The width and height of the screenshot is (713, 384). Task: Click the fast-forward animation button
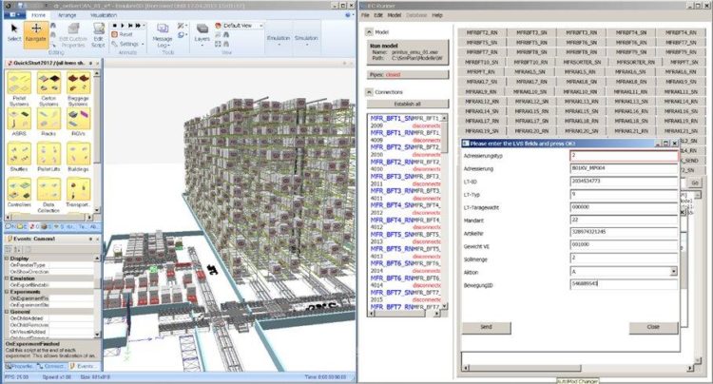click(138, 26)
